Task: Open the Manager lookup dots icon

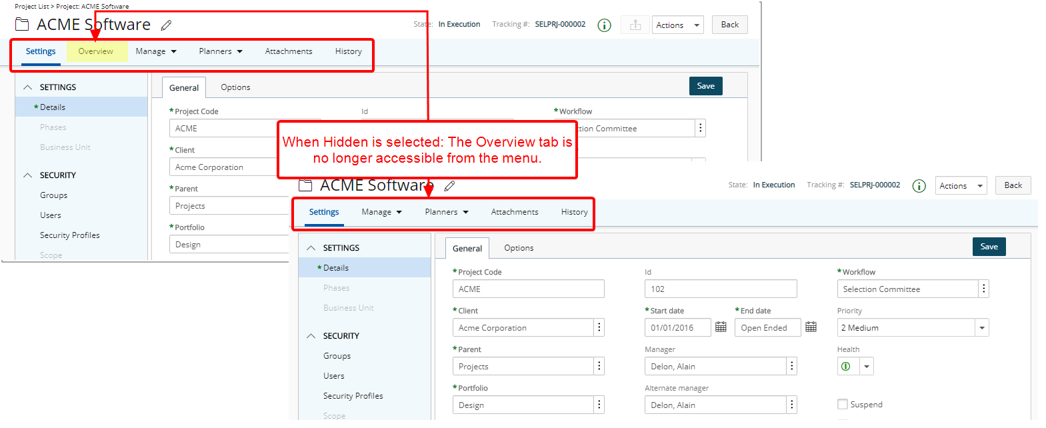Action: tap(791, 366)
